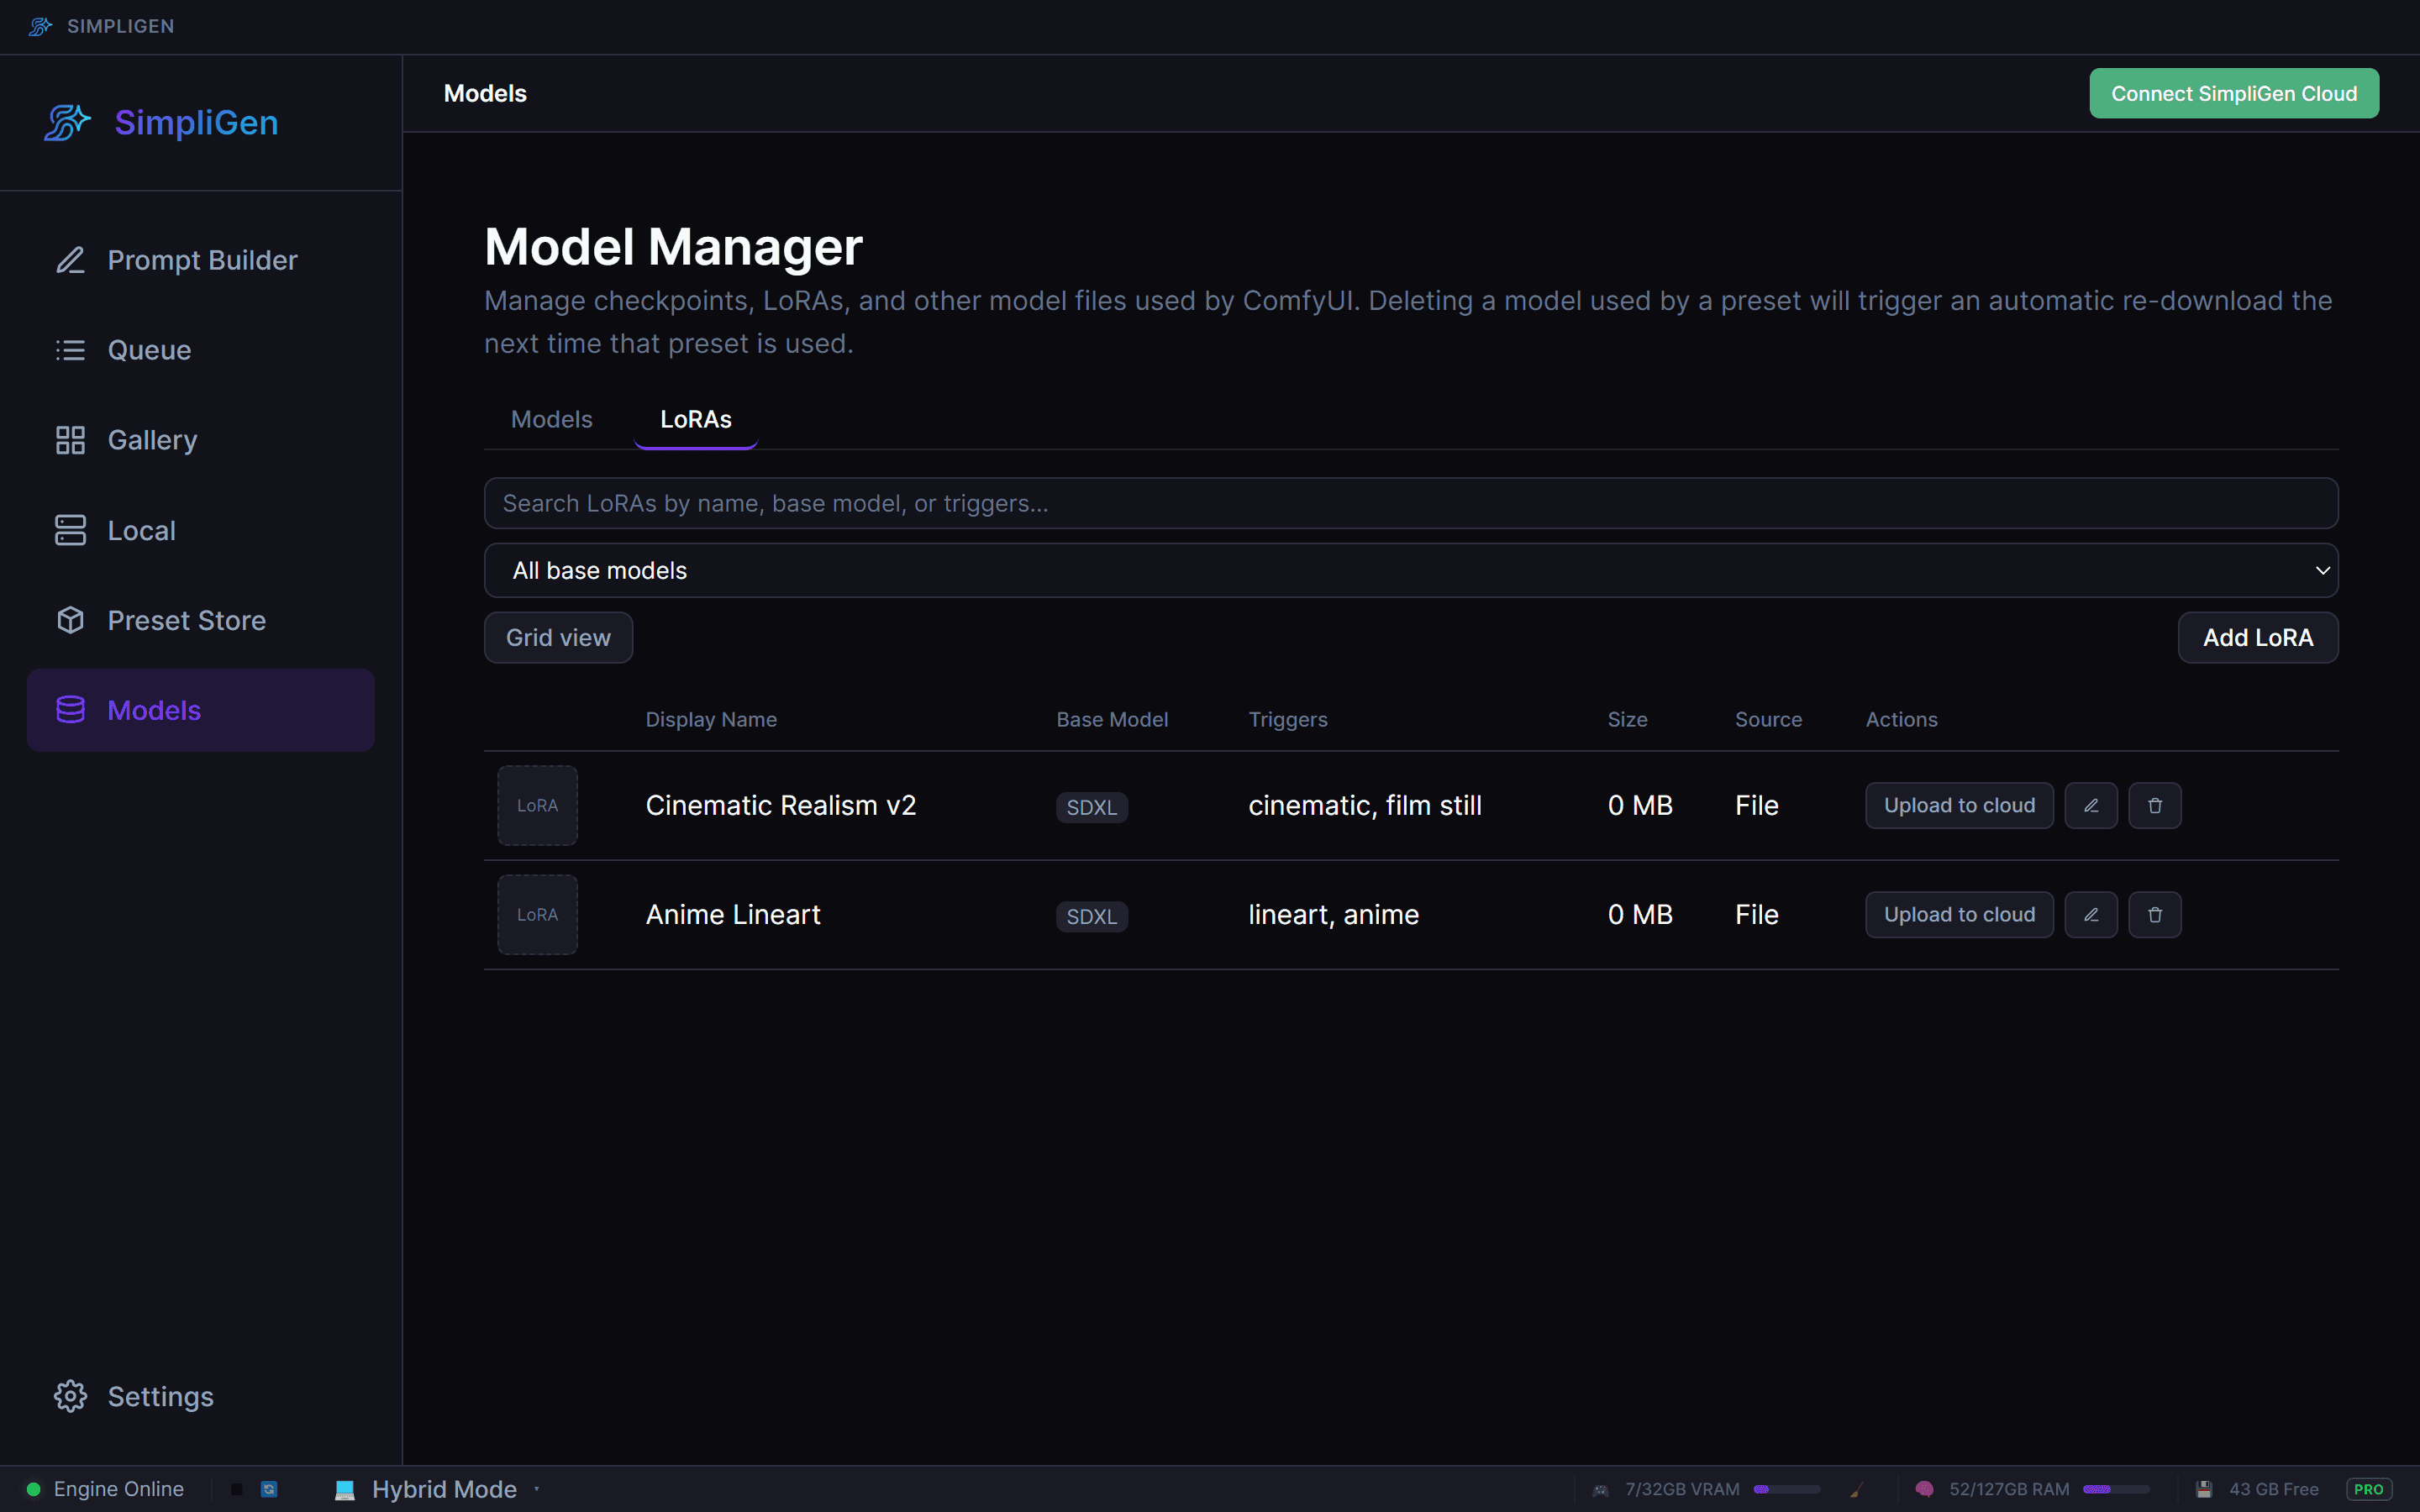This screenshot has width=2420, height=1512.
Task: Open the Hybrid Mode dropdown arrow
Action: 536,1489
